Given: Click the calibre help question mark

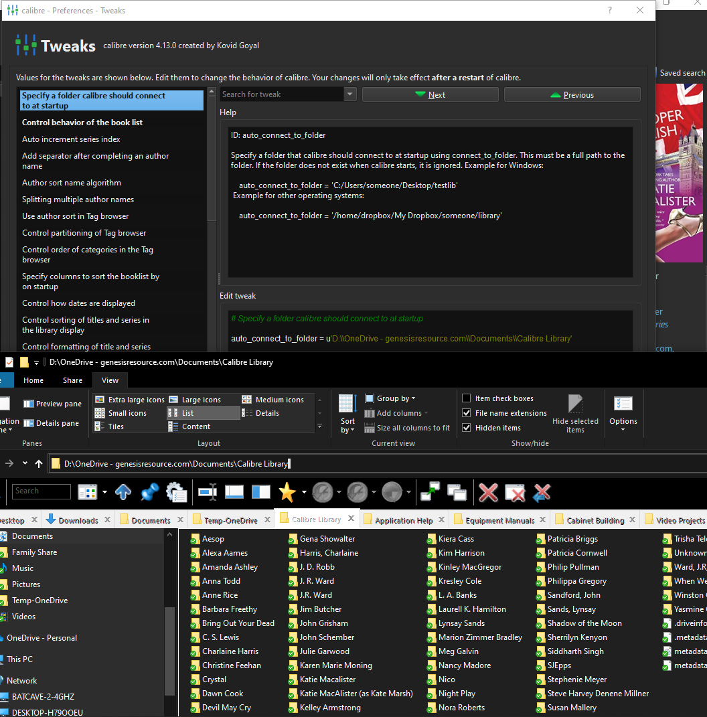Looking at the screenshot, I should [610, 10].
